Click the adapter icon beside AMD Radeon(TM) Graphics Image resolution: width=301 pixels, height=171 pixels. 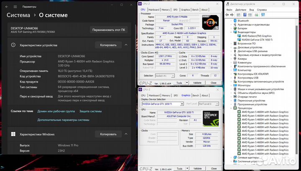tap(239, 36)
